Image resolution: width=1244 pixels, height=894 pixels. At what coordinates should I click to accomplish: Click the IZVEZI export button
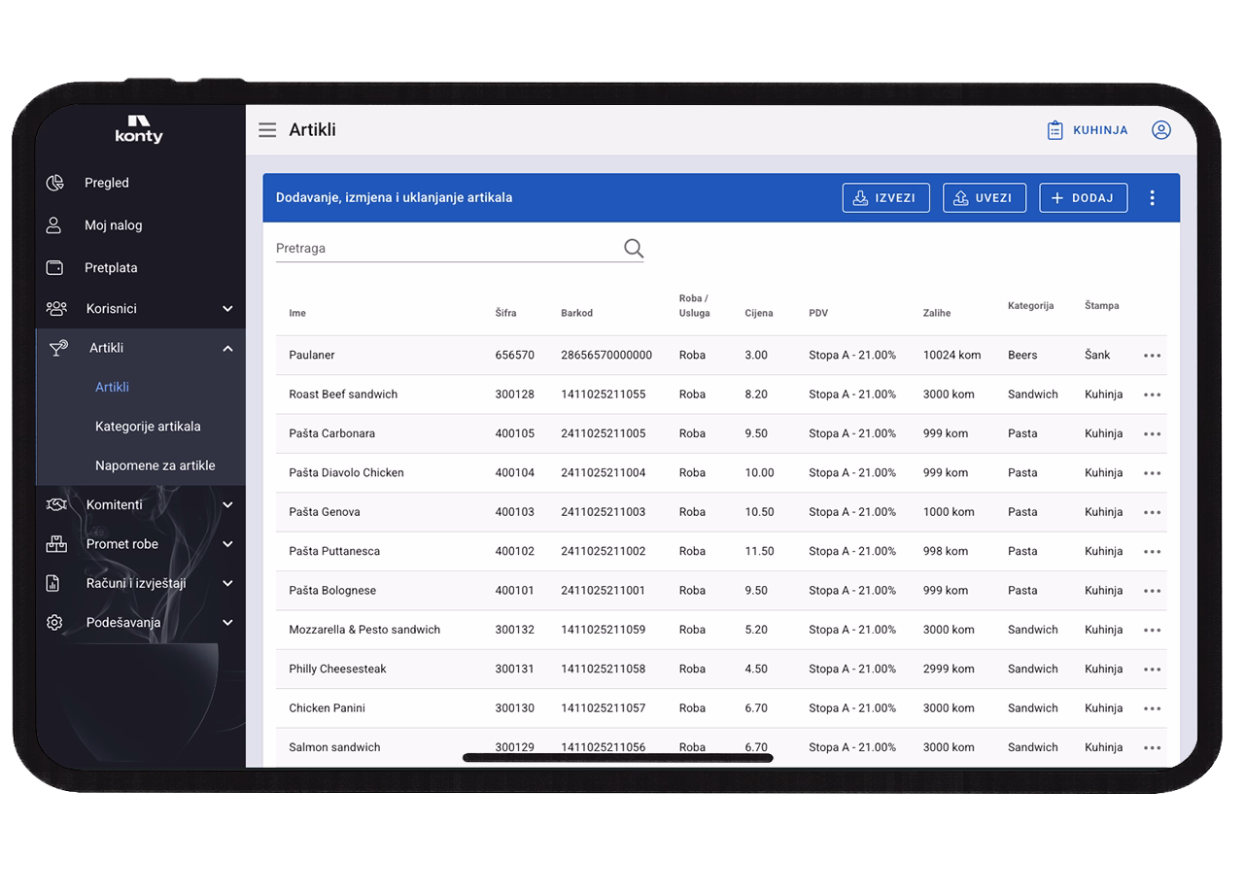[x=886, y=197]
